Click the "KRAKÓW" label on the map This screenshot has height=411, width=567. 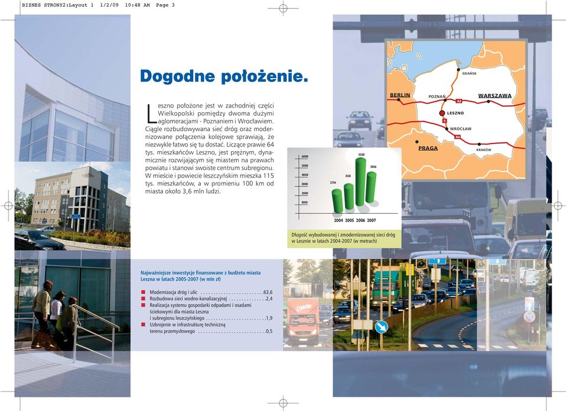(484, 149)
